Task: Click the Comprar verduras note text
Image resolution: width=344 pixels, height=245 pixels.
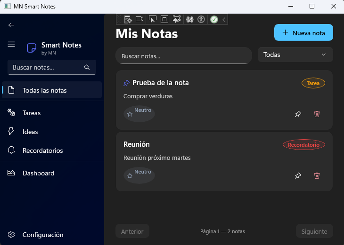Action: [148, 96]
